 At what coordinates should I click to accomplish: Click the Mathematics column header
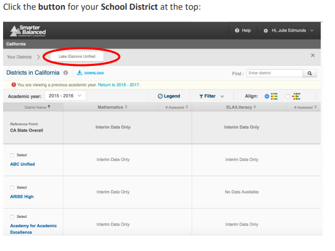coord(110,107)
